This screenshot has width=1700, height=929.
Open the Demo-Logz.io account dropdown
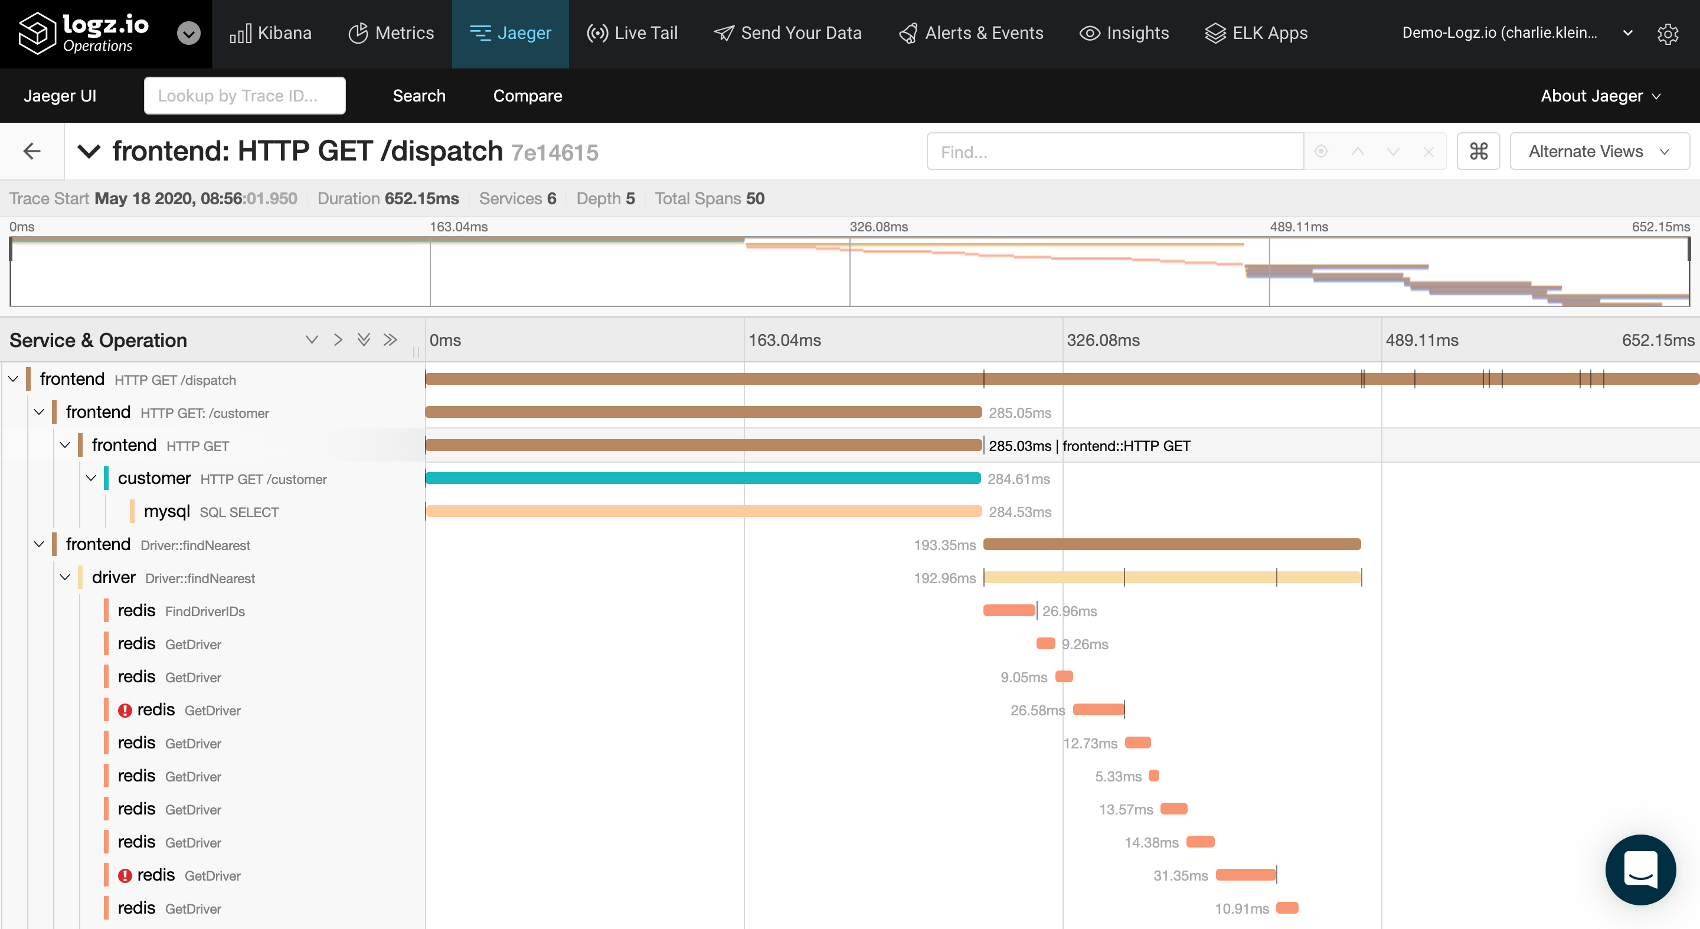[1517, 33]
